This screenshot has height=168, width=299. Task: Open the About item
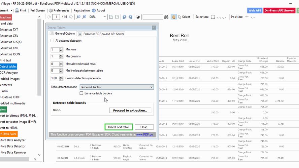(x=99, y=10)
